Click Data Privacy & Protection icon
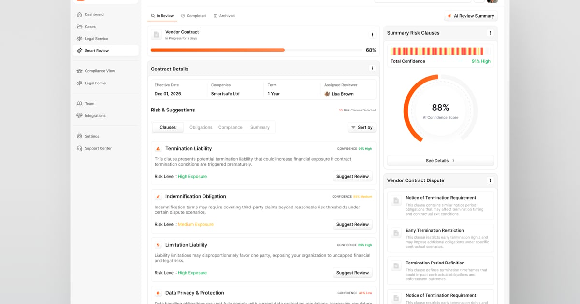 click(158, 293)
